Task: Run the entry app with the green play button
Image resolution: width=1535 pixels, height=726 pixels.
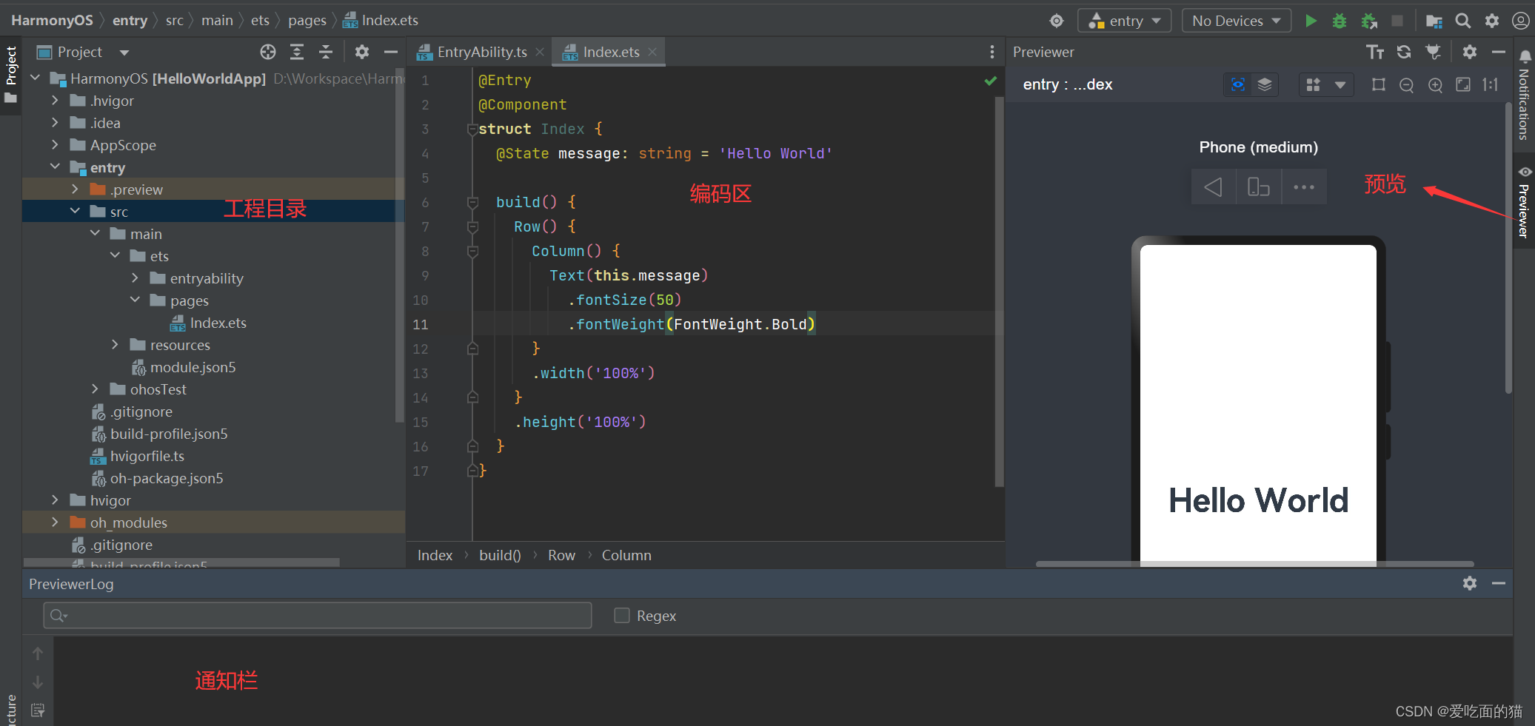Action: pyautogui.click(x=1311, y=21)
